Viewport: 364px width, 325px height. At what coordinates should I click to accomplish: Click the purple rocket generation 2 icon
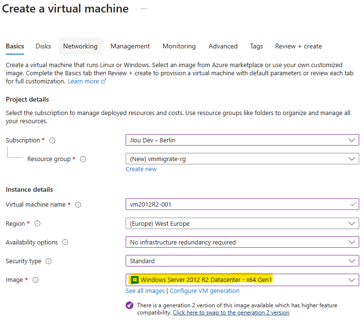(x=129, y=305)
